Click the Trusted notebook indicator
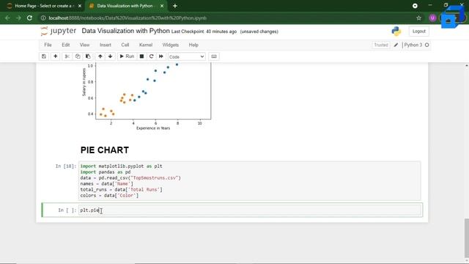This screenshot has height=264, width=469. (381, 45)
